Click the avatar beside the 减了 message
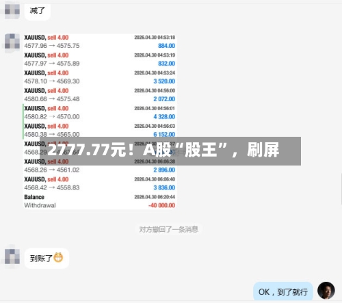This screenshot has width=342, height=303. [x=12, y=11]
